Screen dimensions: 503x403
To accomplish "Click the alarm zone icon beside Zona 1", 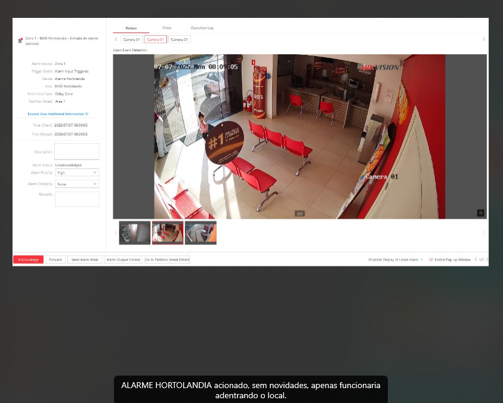I will coord(20,41).
